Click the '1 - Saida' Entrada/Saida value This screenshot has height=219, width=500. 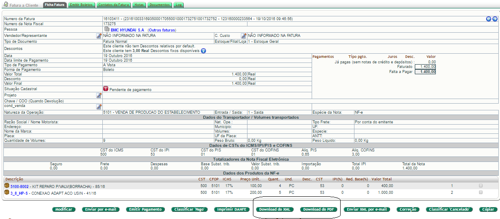(x=255, y=112)
